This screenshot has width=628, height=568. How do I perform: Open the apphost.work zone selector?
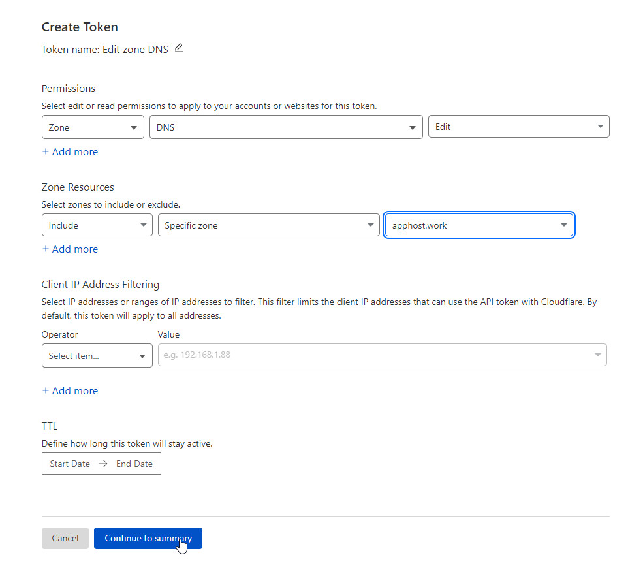click(x=479, y=225)
